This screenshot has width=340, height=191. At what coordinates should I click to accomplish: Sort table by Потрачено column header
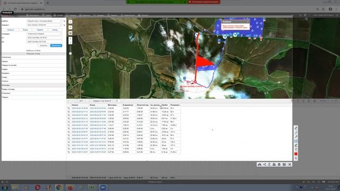(x=175, y=105)
